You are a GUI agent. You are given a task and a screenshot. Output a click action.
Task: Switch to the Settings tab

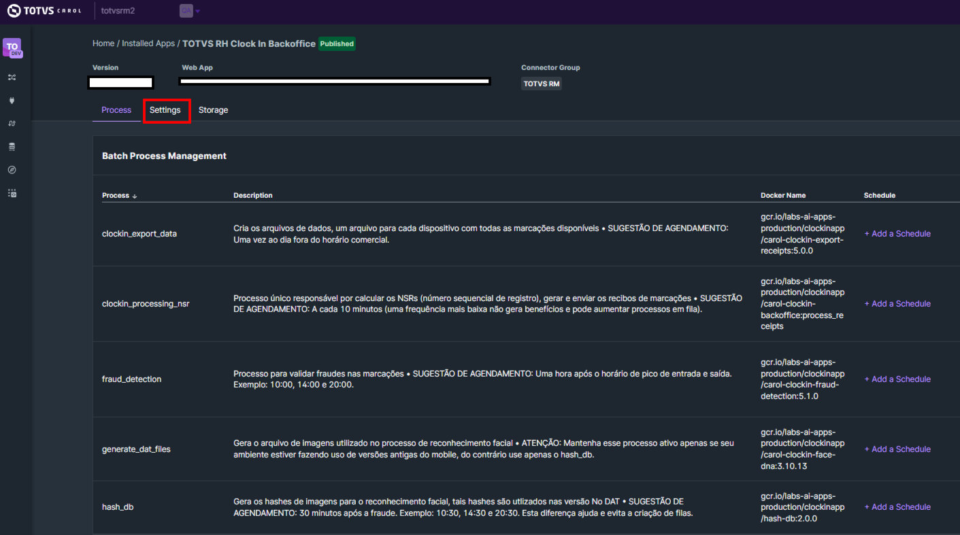[165, 110]
